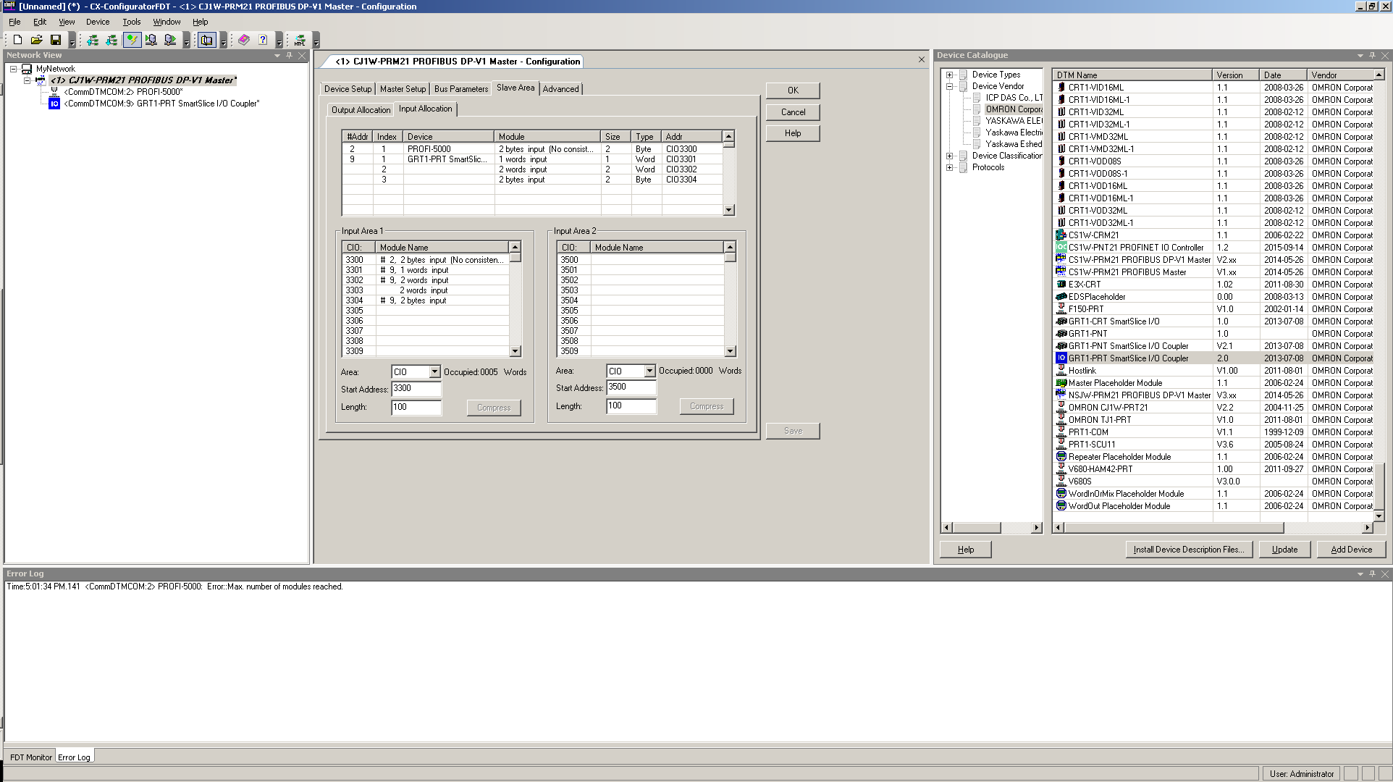Click the Input Area 2 Start Address field

click(631, 387)
